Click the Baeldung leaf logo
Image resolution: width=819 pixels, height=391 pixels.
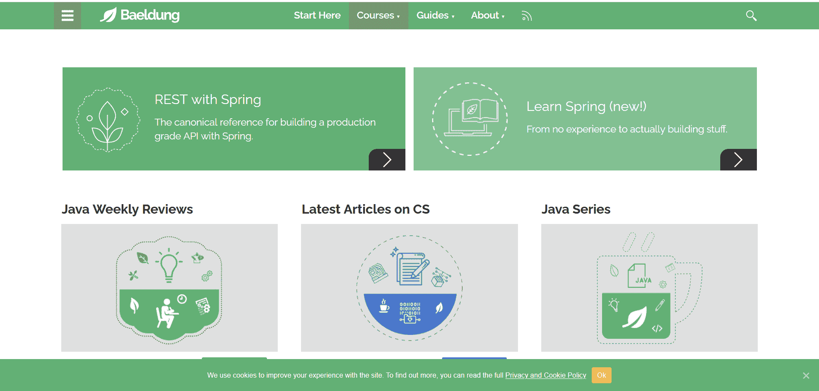click(x=108, y=15)
